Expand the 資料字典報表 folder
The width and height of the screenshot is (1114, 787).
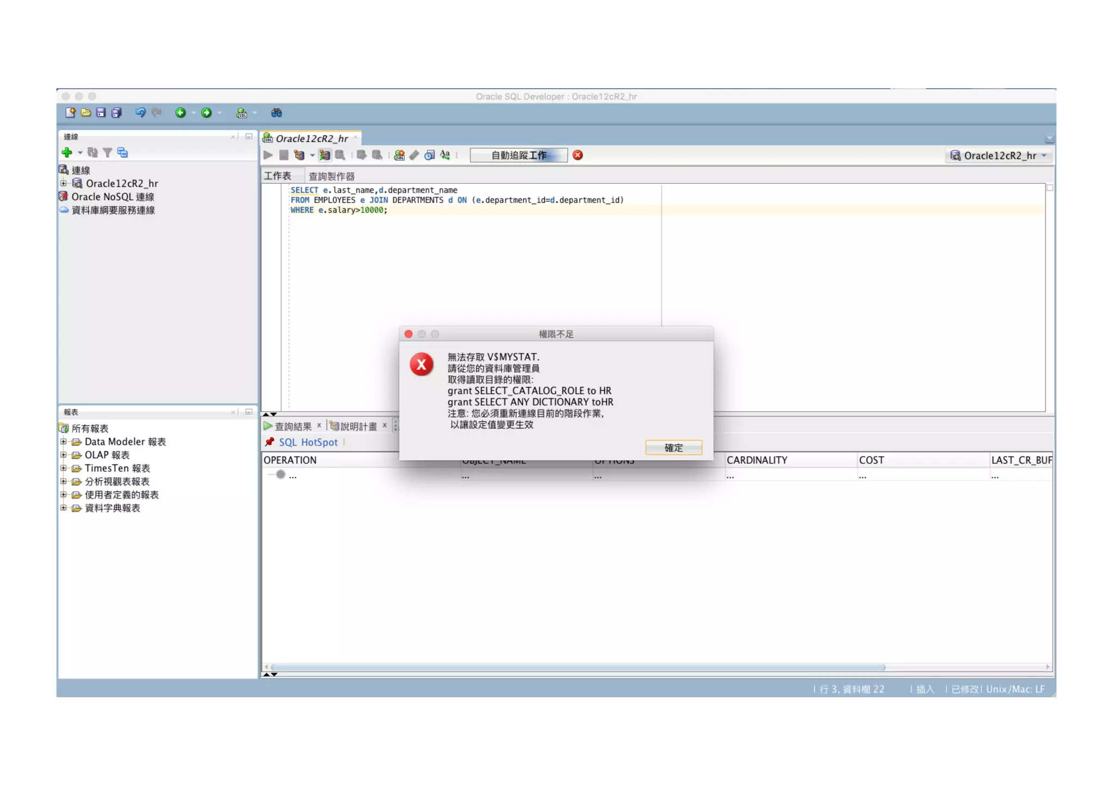(63, 507)
